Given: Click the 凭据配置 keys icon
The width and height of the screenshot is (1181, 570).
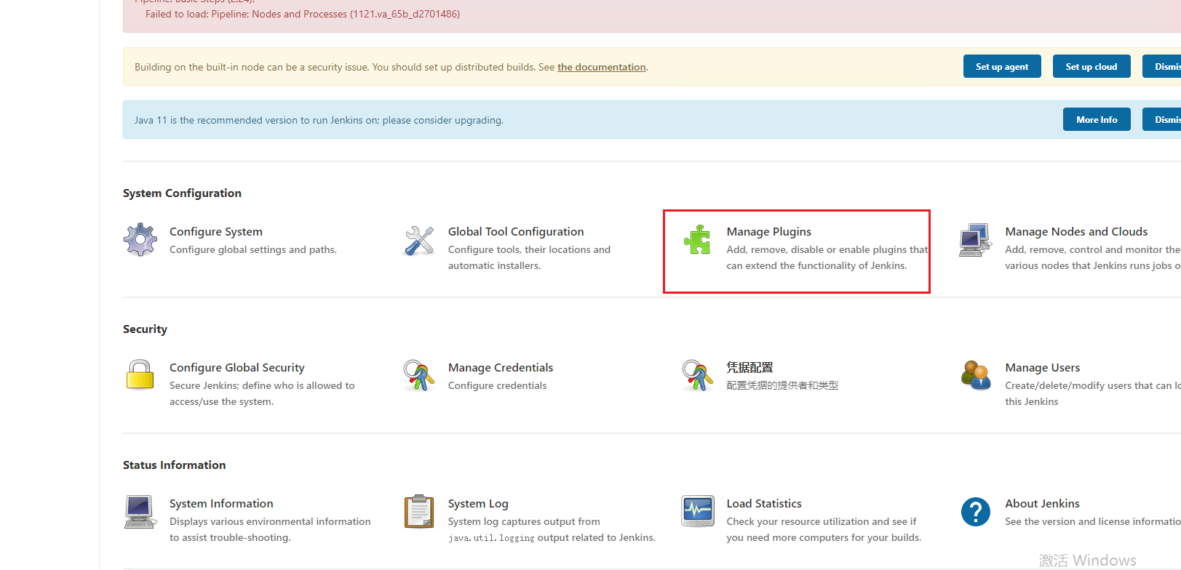Looking at the screenshot, I should coord(697,375).
